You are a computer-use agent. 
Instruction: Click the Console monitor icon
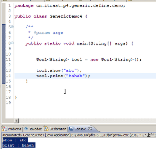[71, 128]
